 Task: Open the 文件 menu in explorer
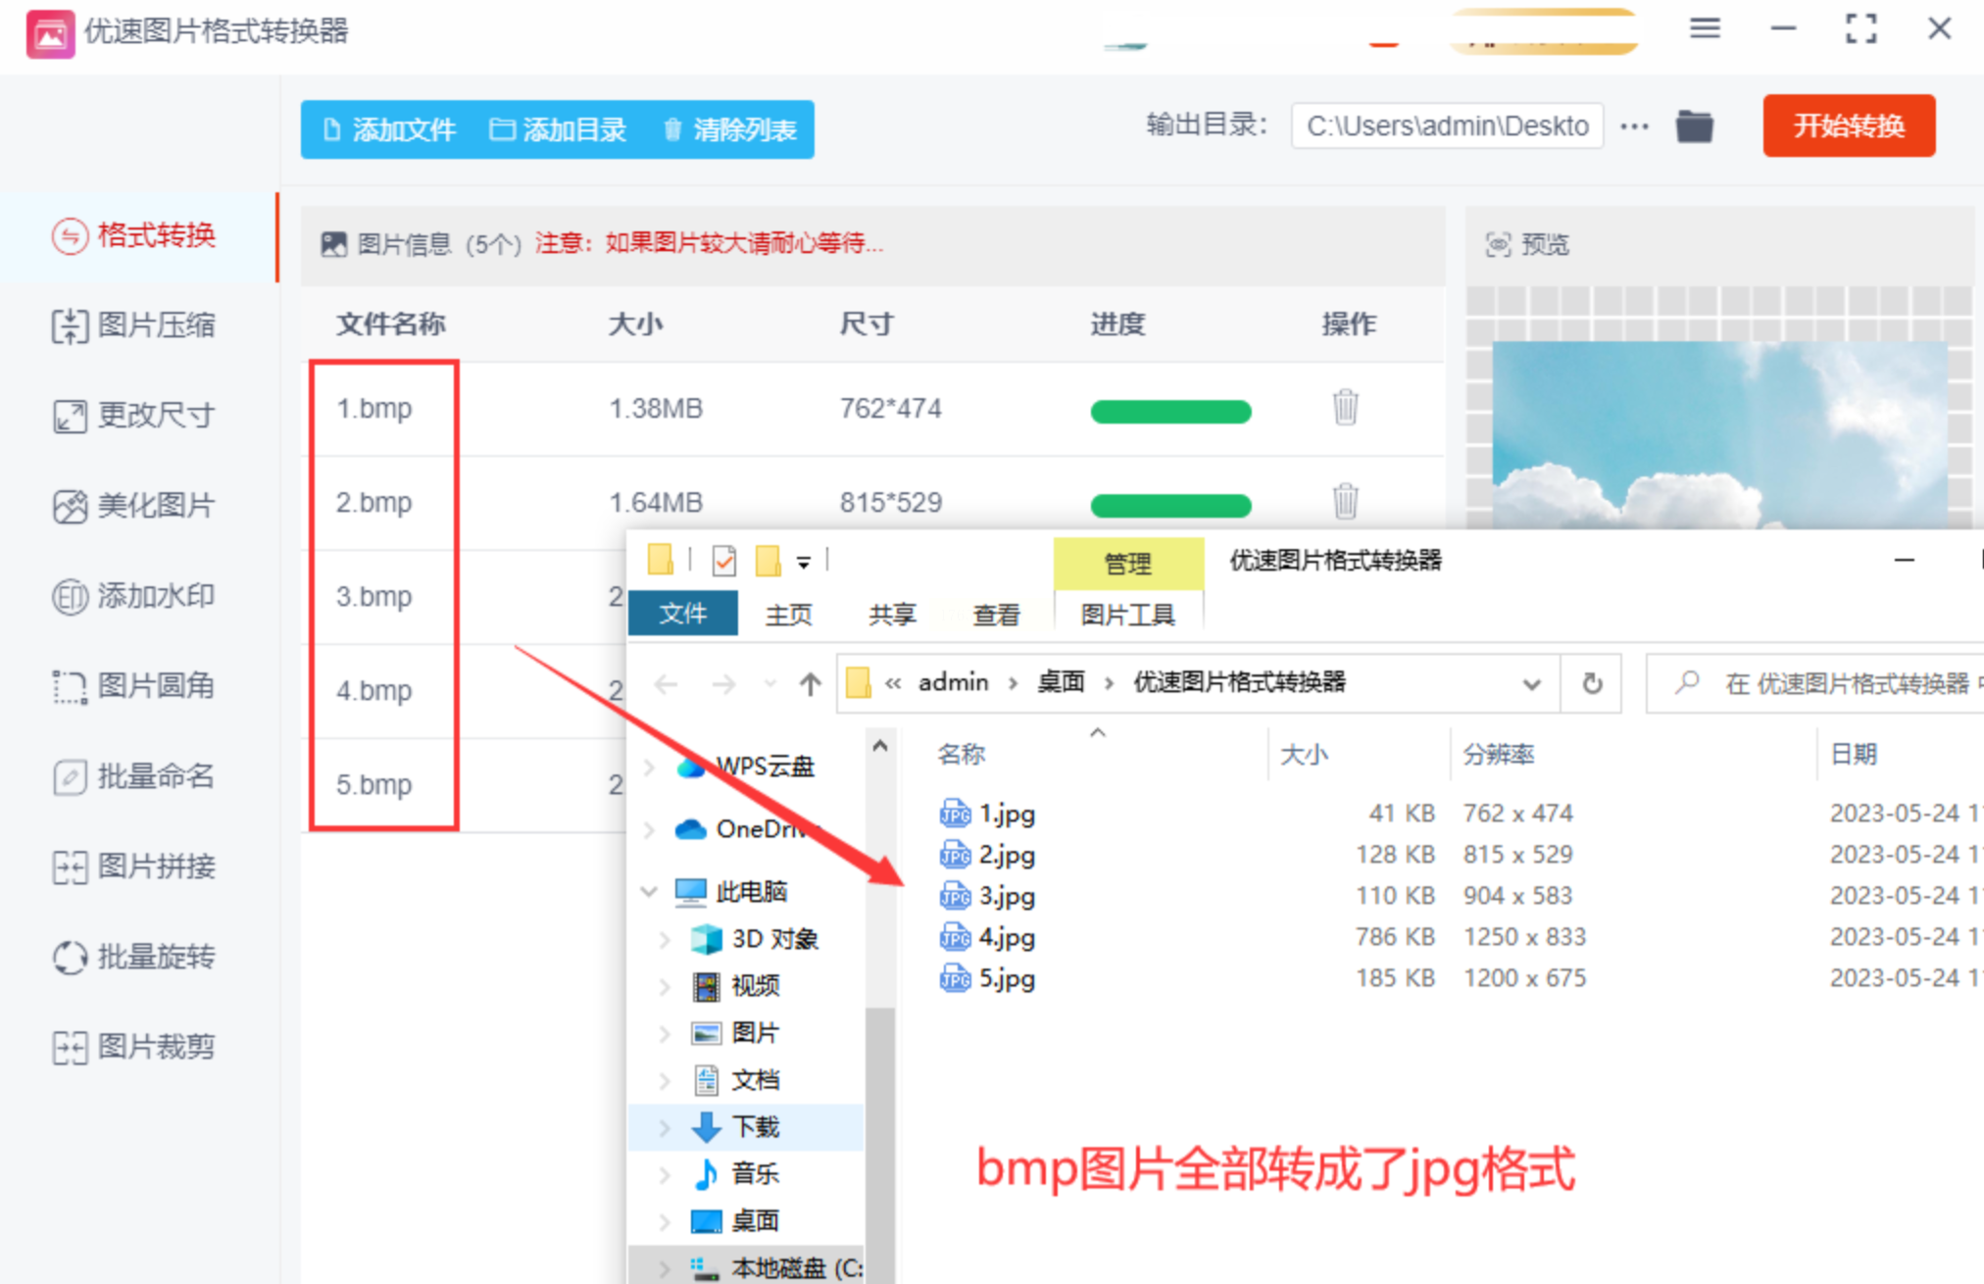(682, 615)
